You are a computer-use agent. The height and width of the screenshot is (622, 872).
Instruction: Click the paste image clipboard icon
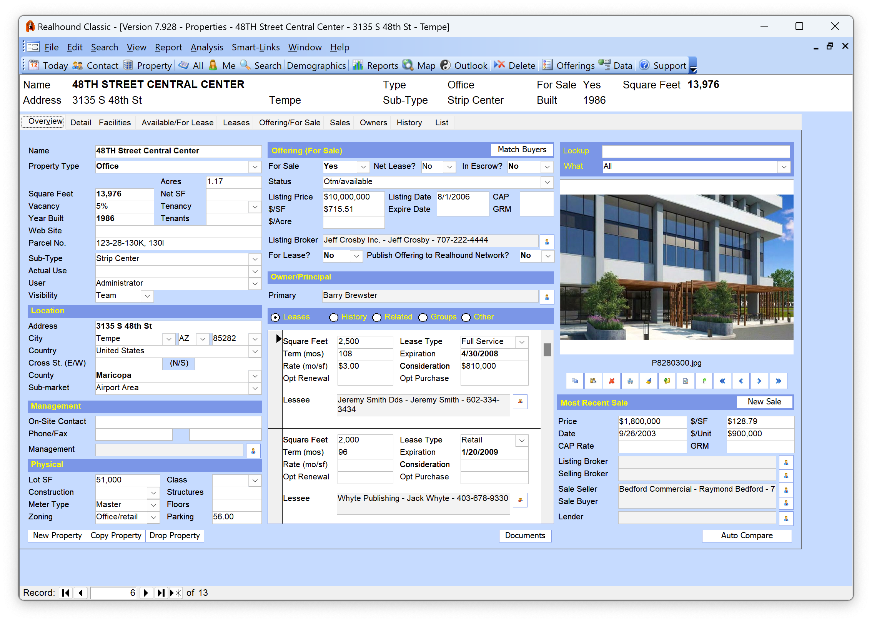pos(593,381)
